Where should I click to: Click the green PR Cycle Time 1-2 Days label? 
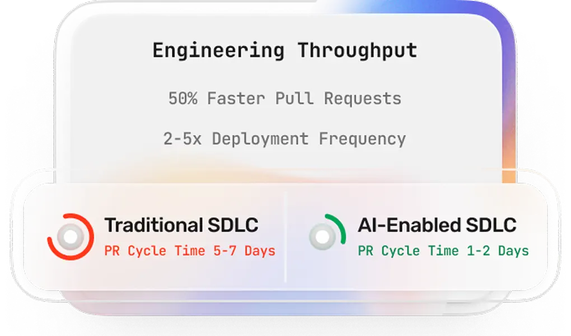443,250
